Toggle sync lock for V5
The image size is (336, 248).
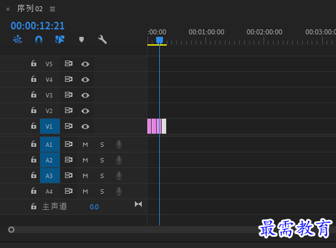69,64
